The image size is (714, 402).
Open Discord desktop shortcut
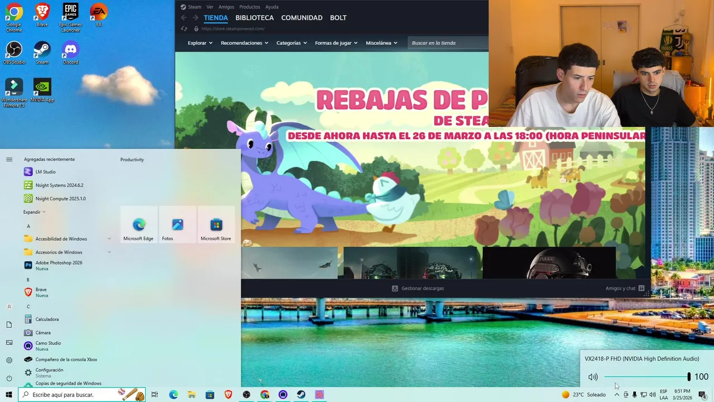(70, 53)
